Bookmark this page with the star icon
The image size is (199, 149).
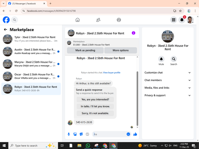(180, 11)
